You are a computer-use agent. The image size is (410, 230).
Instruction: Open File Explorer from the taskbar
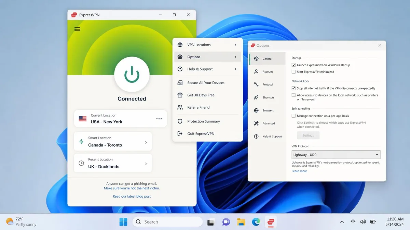click(x=241, y=222)
